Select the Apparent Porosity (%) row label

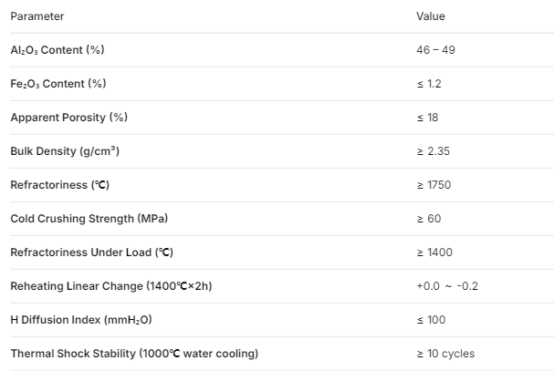click(x=68, y=118)
